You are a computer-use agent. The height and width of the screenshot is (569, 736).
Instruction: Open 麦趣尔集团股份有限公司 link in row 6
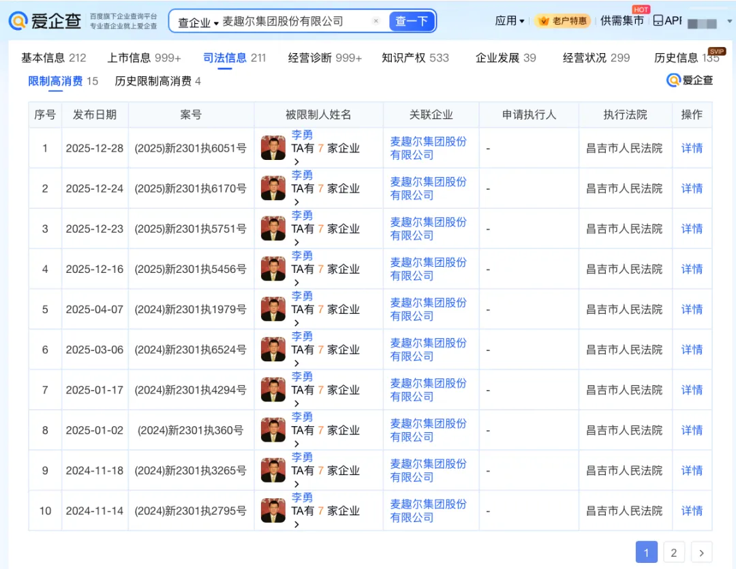click(x=428, y=350)
